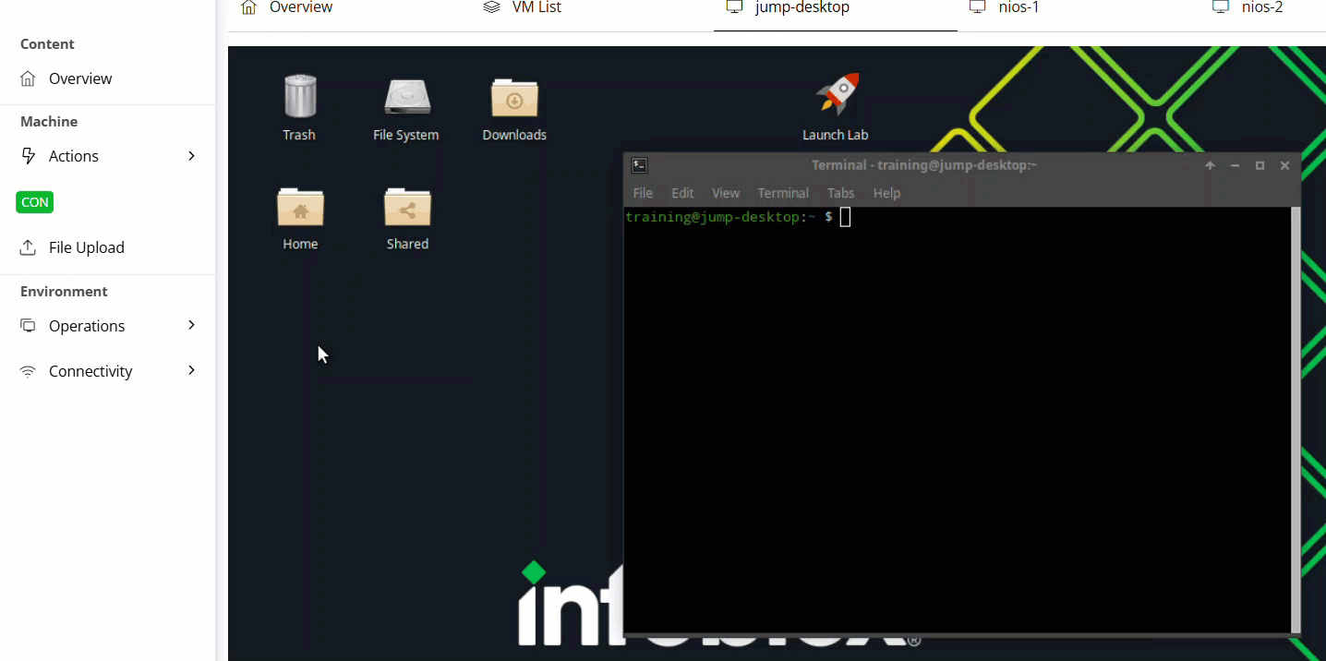Expand the Operations section arrow

[x=191, y=325]
